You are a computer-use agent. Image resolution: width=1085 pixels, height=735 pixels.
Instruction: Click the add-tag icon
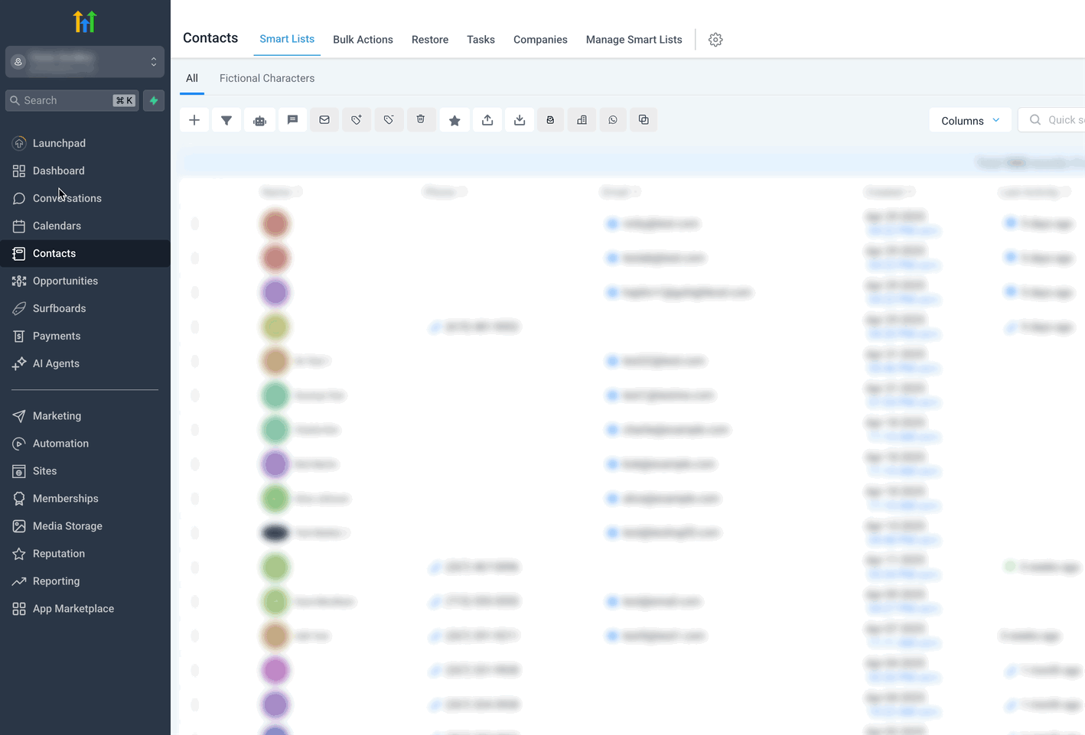(x=356, y=119)
